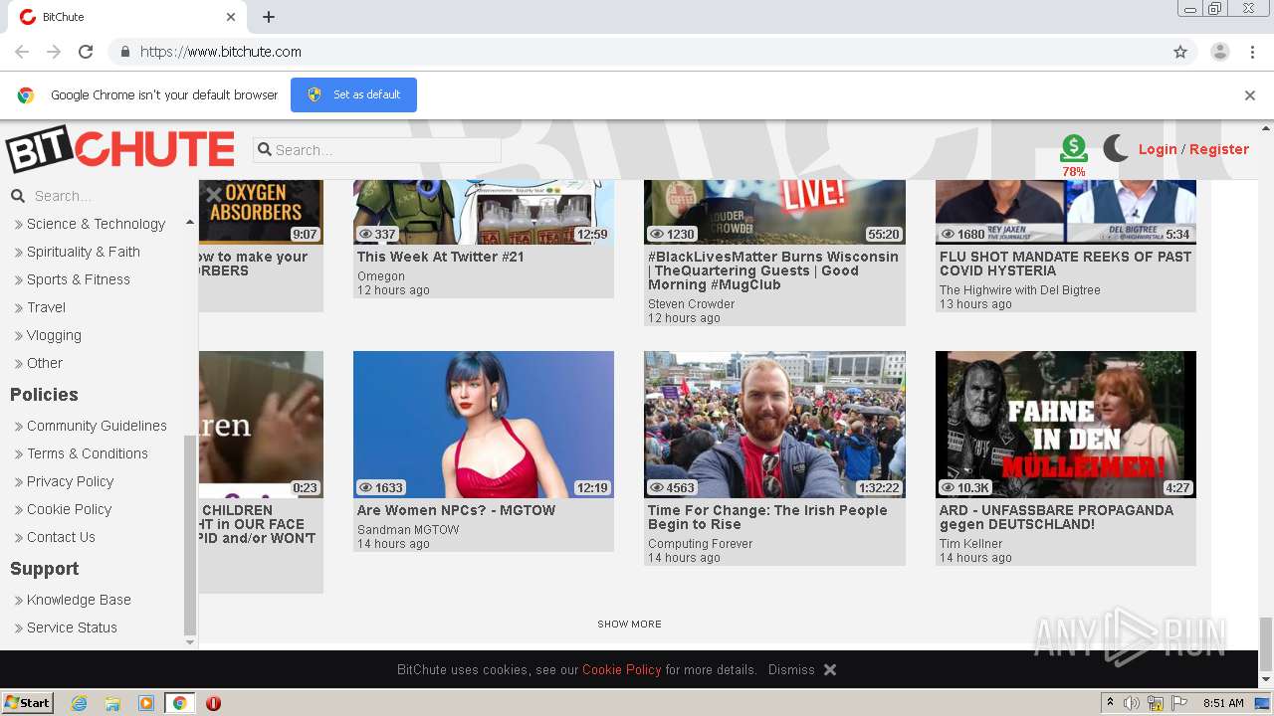Open Chrome three-dot menu
Image resolution: width=1274 pixels, height=716 pixels.
tap(1253, 52)
